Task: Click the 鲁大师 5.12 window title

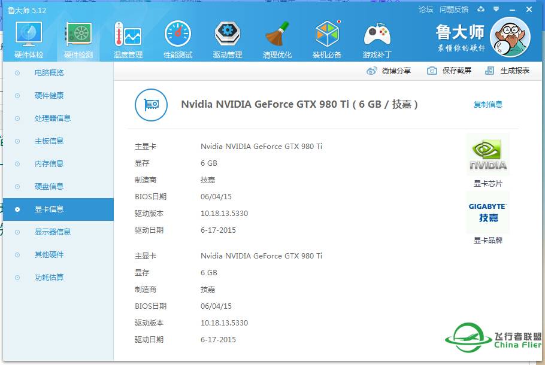Action: (27, 10)
